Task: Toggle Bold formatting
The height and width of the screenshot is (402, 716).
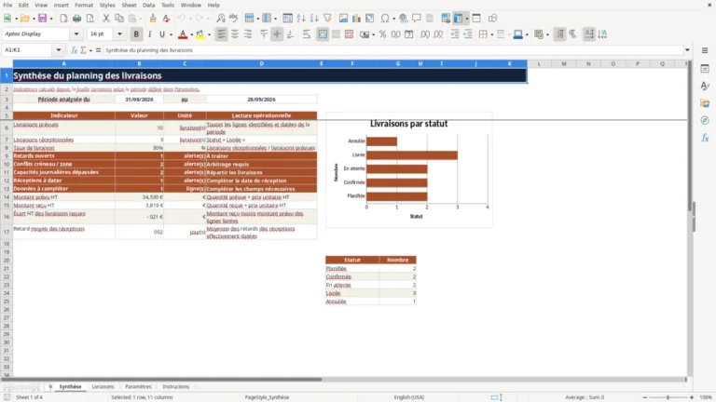Action: point(136,34)
